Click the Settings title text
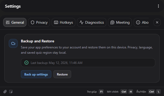164x96 pixels. [13, 6]
